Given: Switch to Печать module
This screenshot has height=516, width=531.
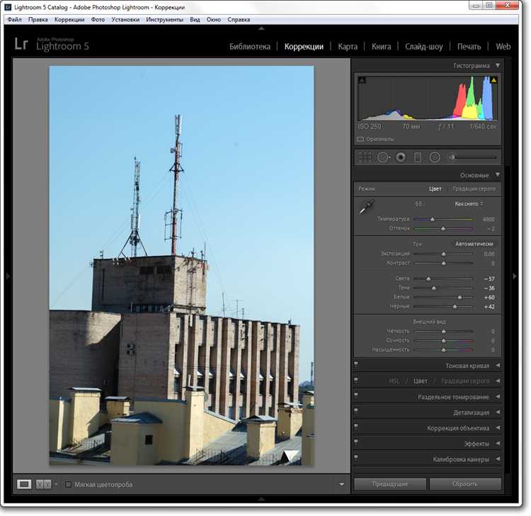Looking at the screenshot, I should pos(469,47).
